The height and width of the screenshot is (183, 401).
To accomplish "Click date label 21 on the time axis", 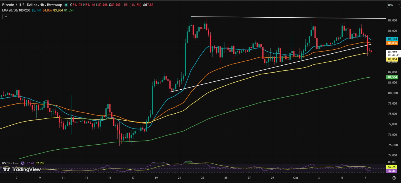I will pyautogui.click(x=179, y=177).
